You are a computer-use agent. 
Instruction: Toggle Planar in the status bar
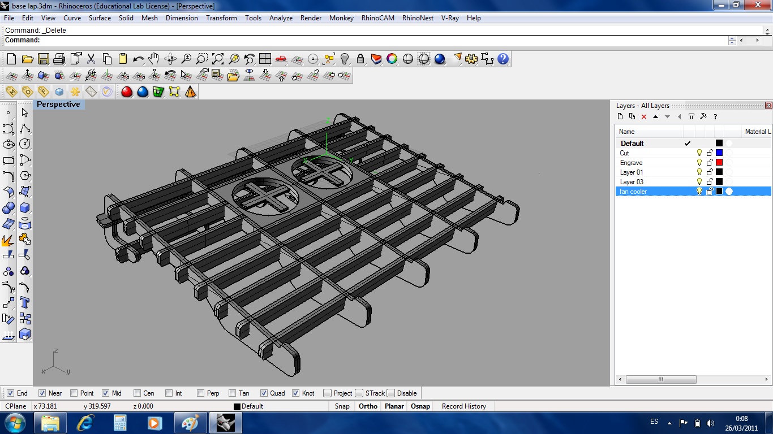point(394,406)
